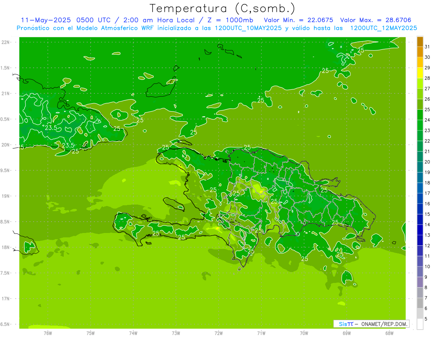Click the '22' value on the color scale
The image size is (437, 338).
(428, 141)
